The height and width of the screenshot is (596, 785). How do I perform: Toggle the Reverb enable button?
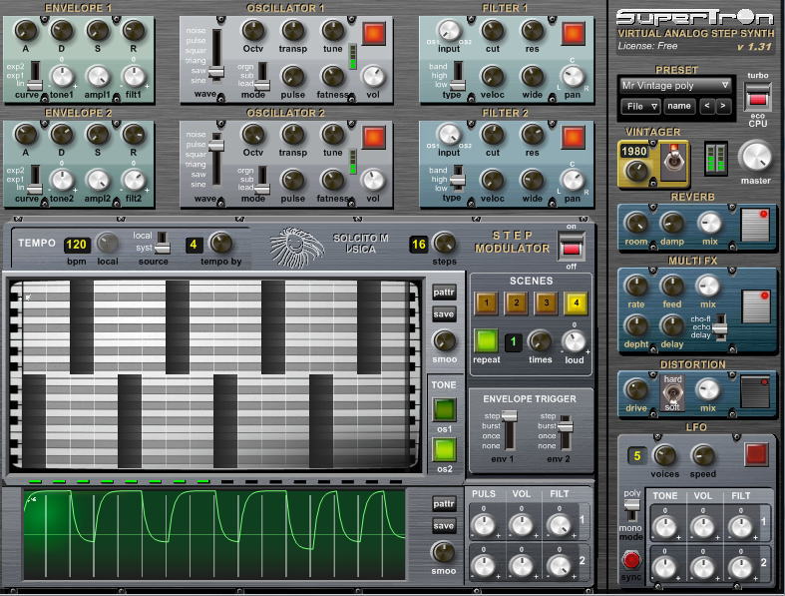click(755, 225)
